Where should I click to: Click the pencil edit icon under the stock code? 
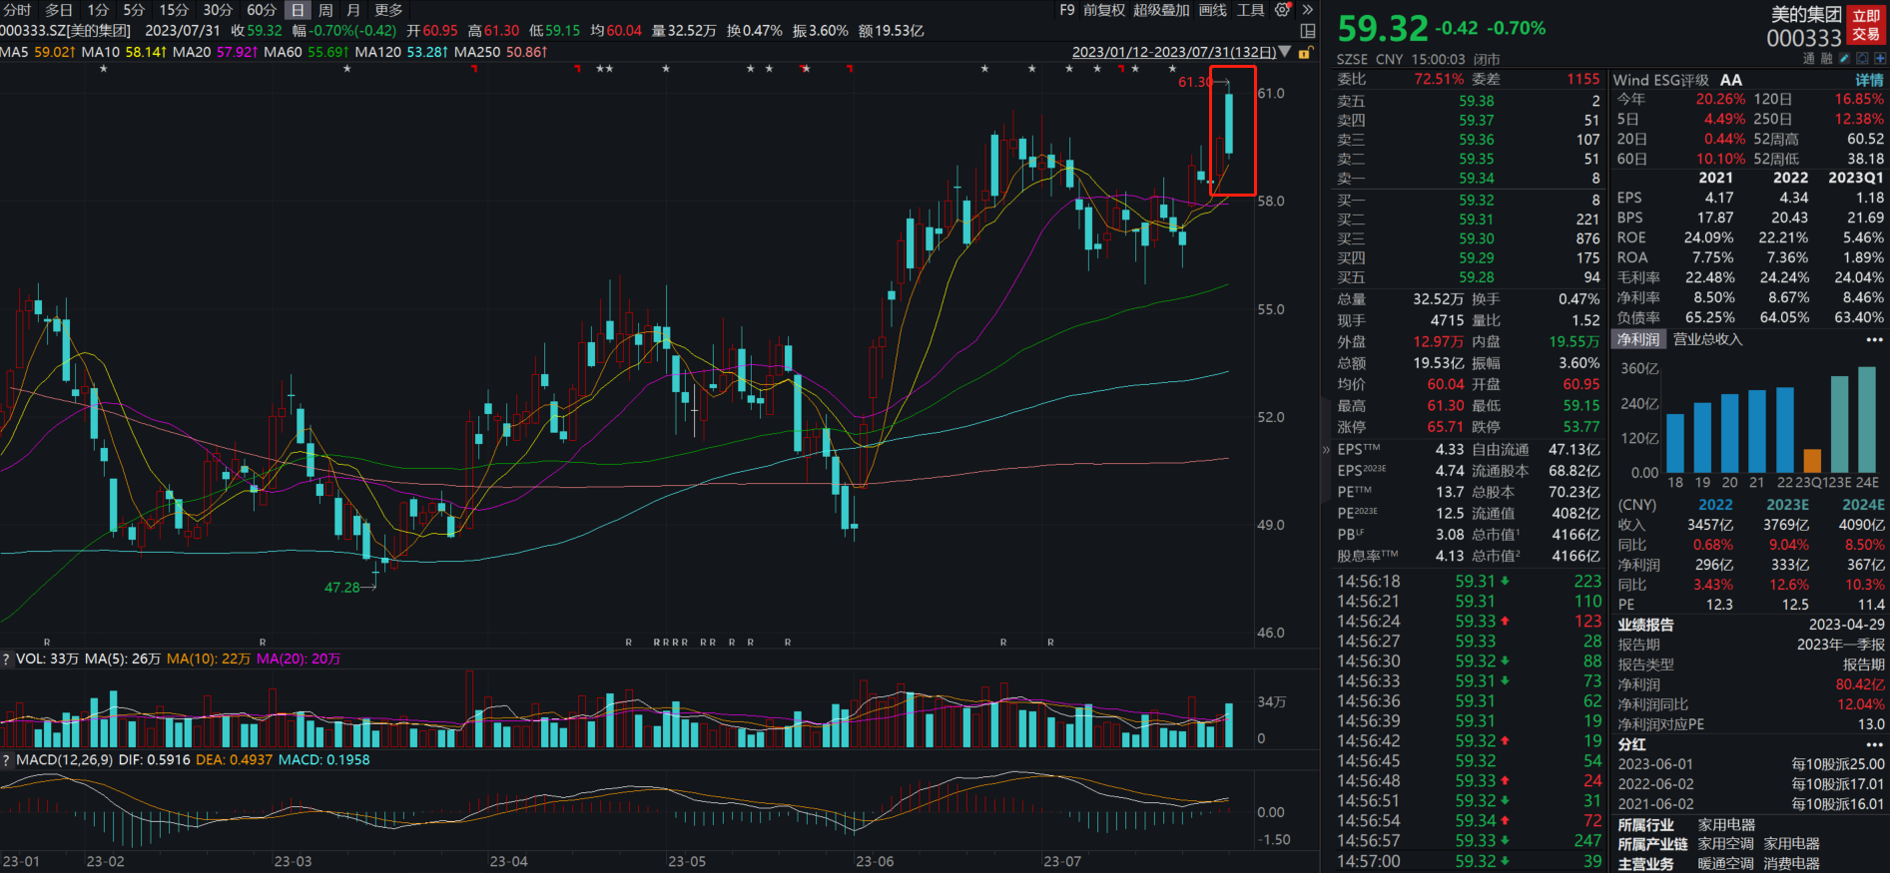pyautogui.click(x=1844, y=59)
